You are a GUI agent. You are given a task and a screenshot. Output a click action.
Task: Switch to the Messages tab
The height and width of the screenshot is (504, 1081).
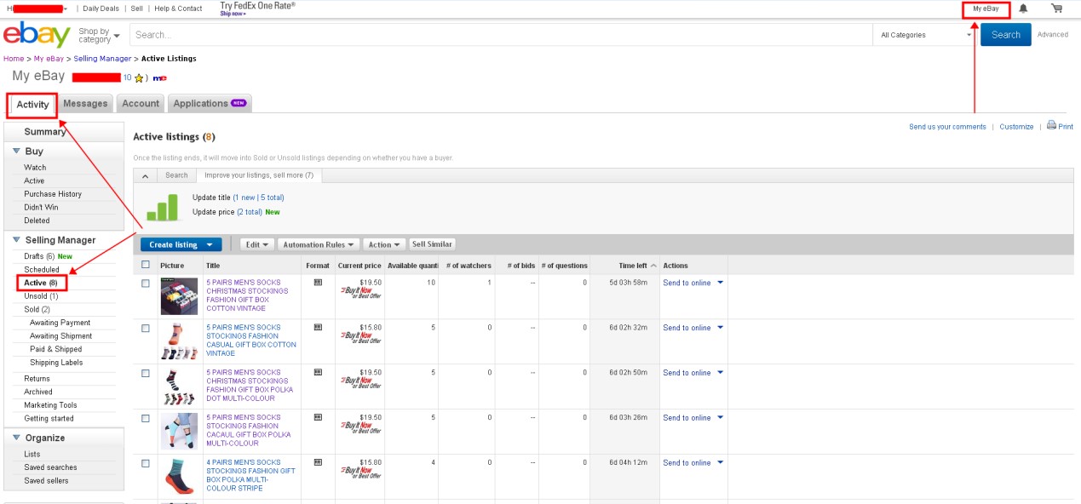coord(85,104)
